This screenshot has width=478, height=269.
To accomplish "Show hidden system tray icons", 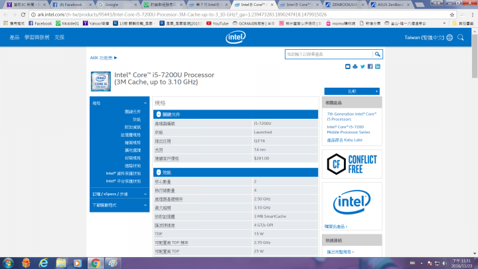I will 422,263.
